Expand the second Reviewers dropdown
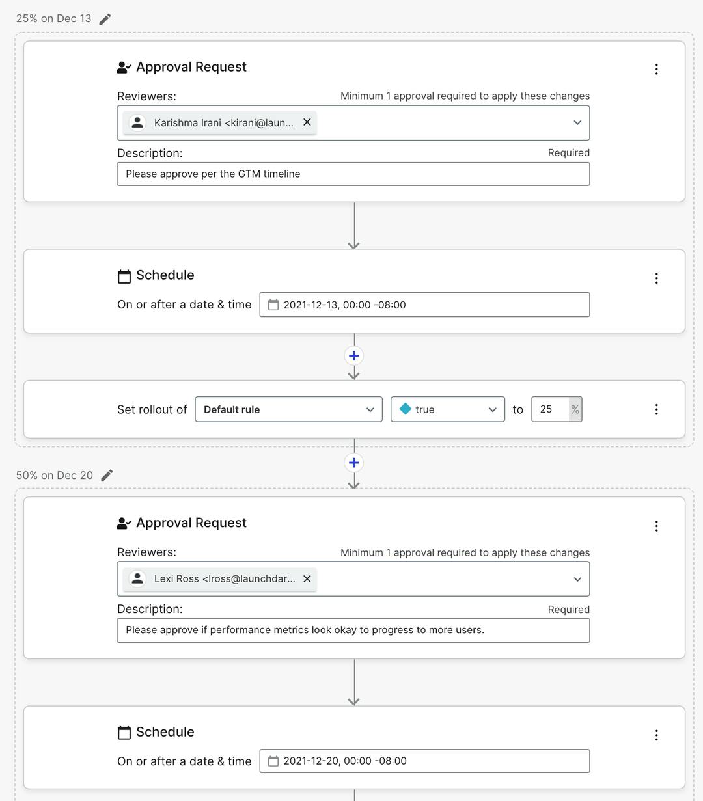The image size is (703, 801). [x=577, y=579]
